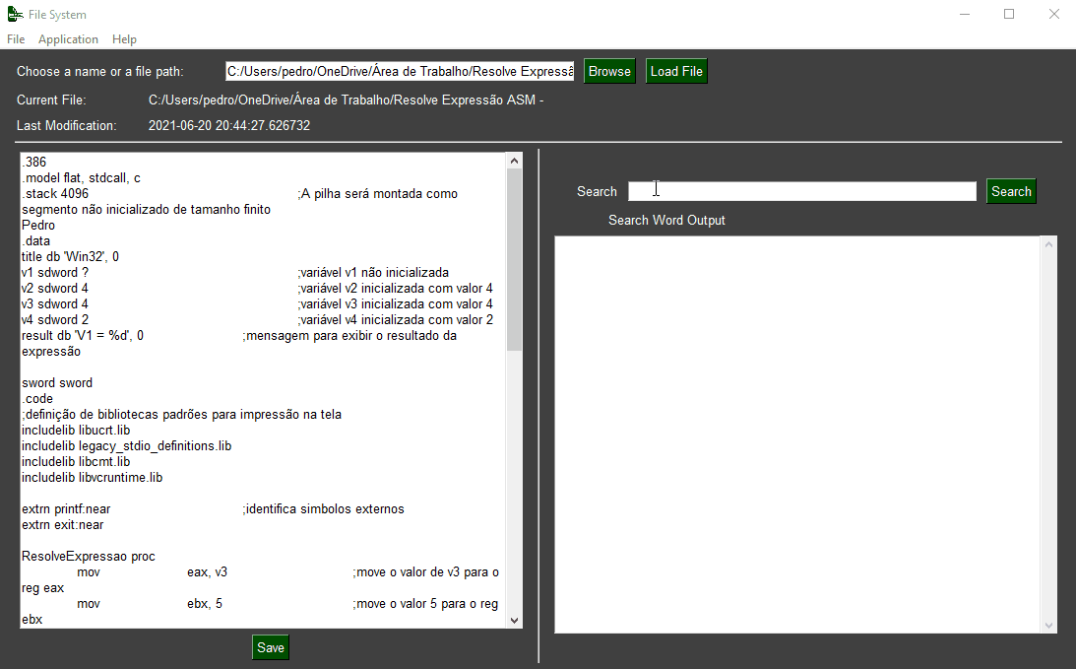Open the Application menu
The height and width of the screenshot is (669, 1076).
tap(68, 39)
